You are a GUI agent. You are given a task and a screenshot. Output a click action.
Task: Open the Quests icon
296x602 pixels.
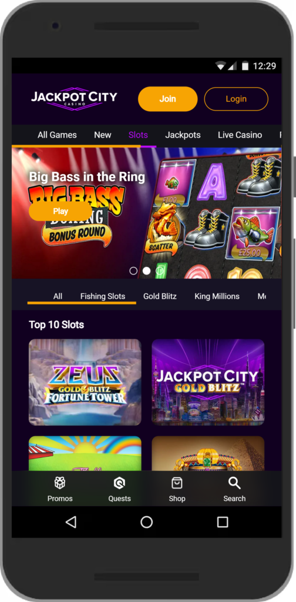[x=119, y=483]
